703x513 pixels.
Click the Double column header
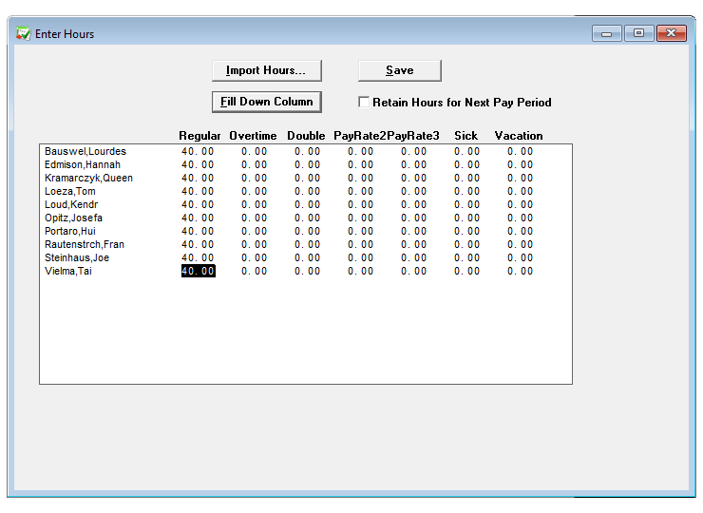pos(306,136)
